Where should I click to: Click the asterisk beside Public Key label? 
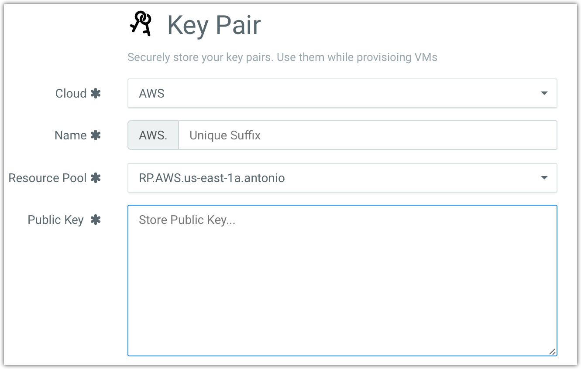[96, 220]
